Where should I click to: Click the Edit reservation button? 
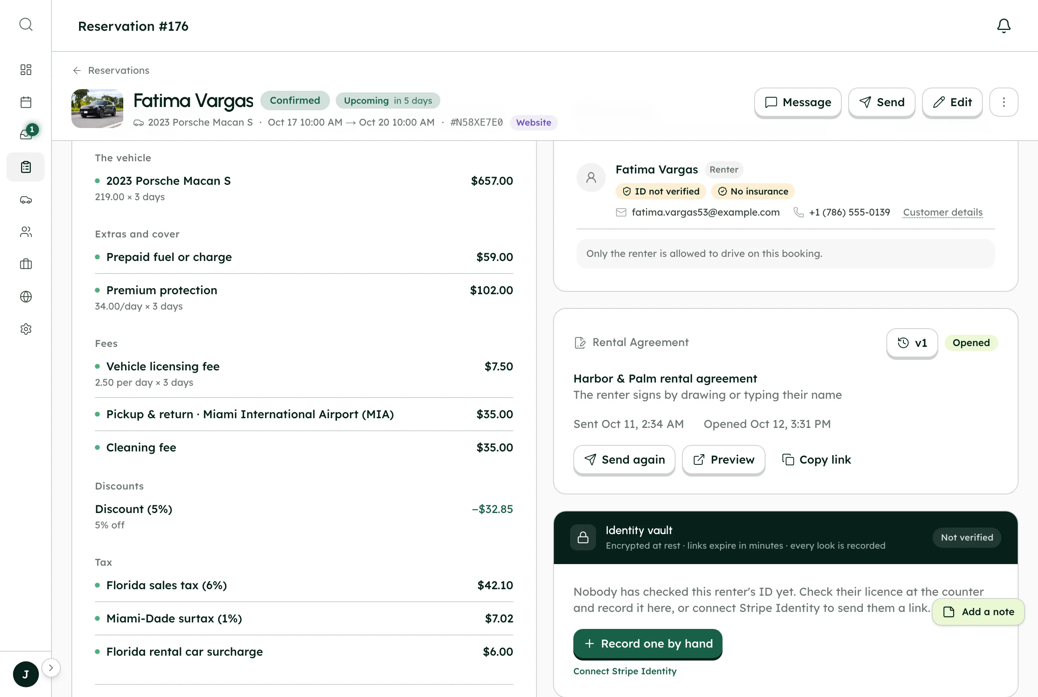952,102
